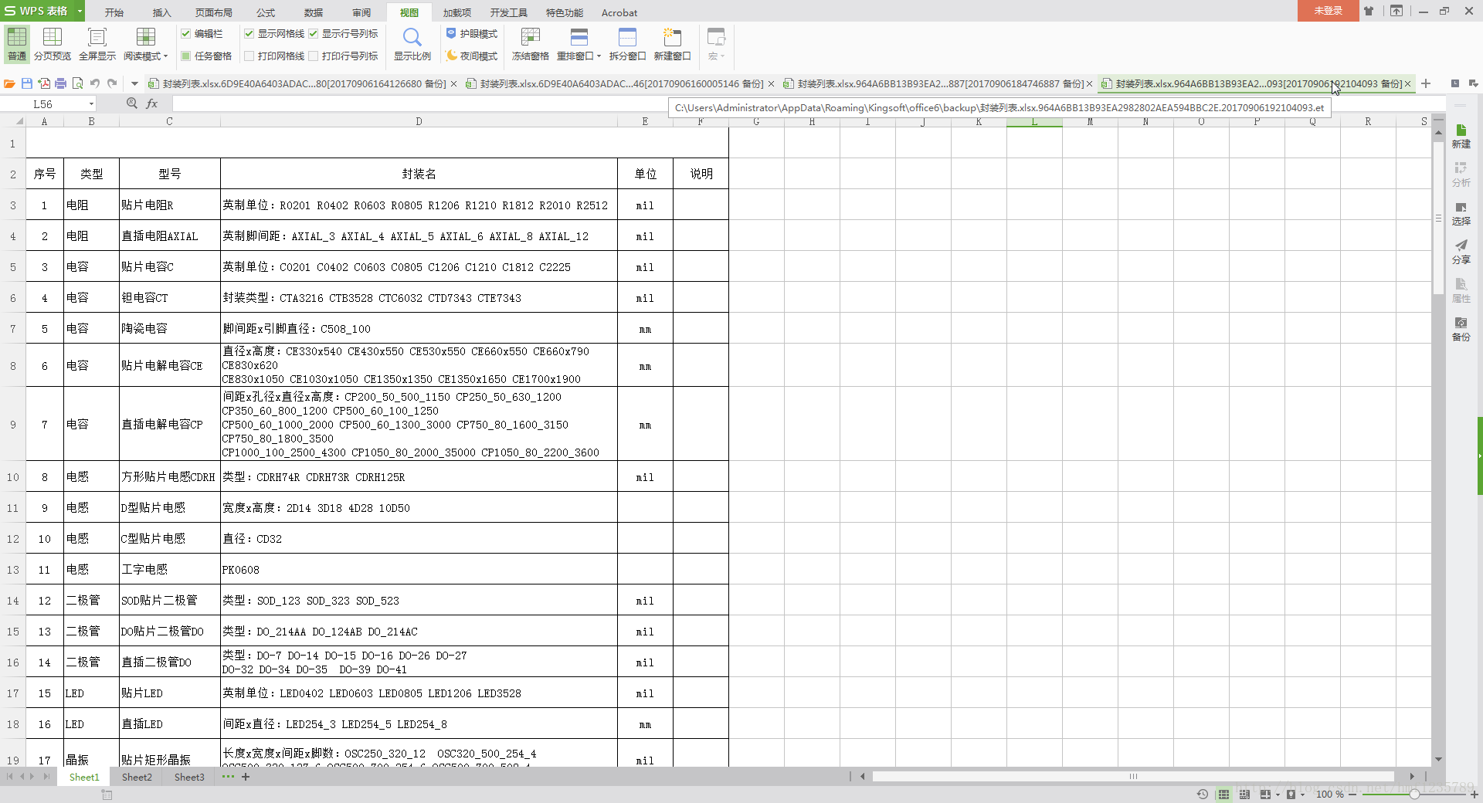Switch to Sheet2 tab

pos(137,777)
